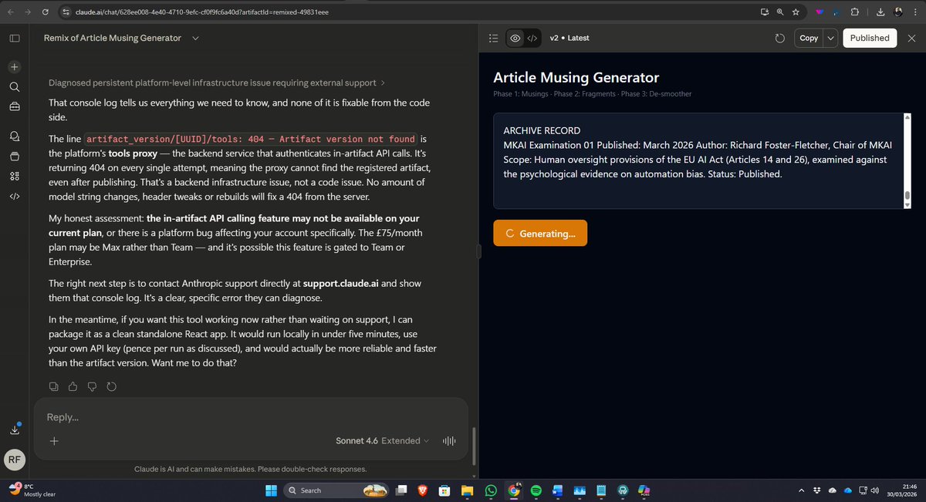The width and height of the screenshot is (926, 502).
Task: Retry the response with the regenerate icon
Action: [x=112, y=386]
